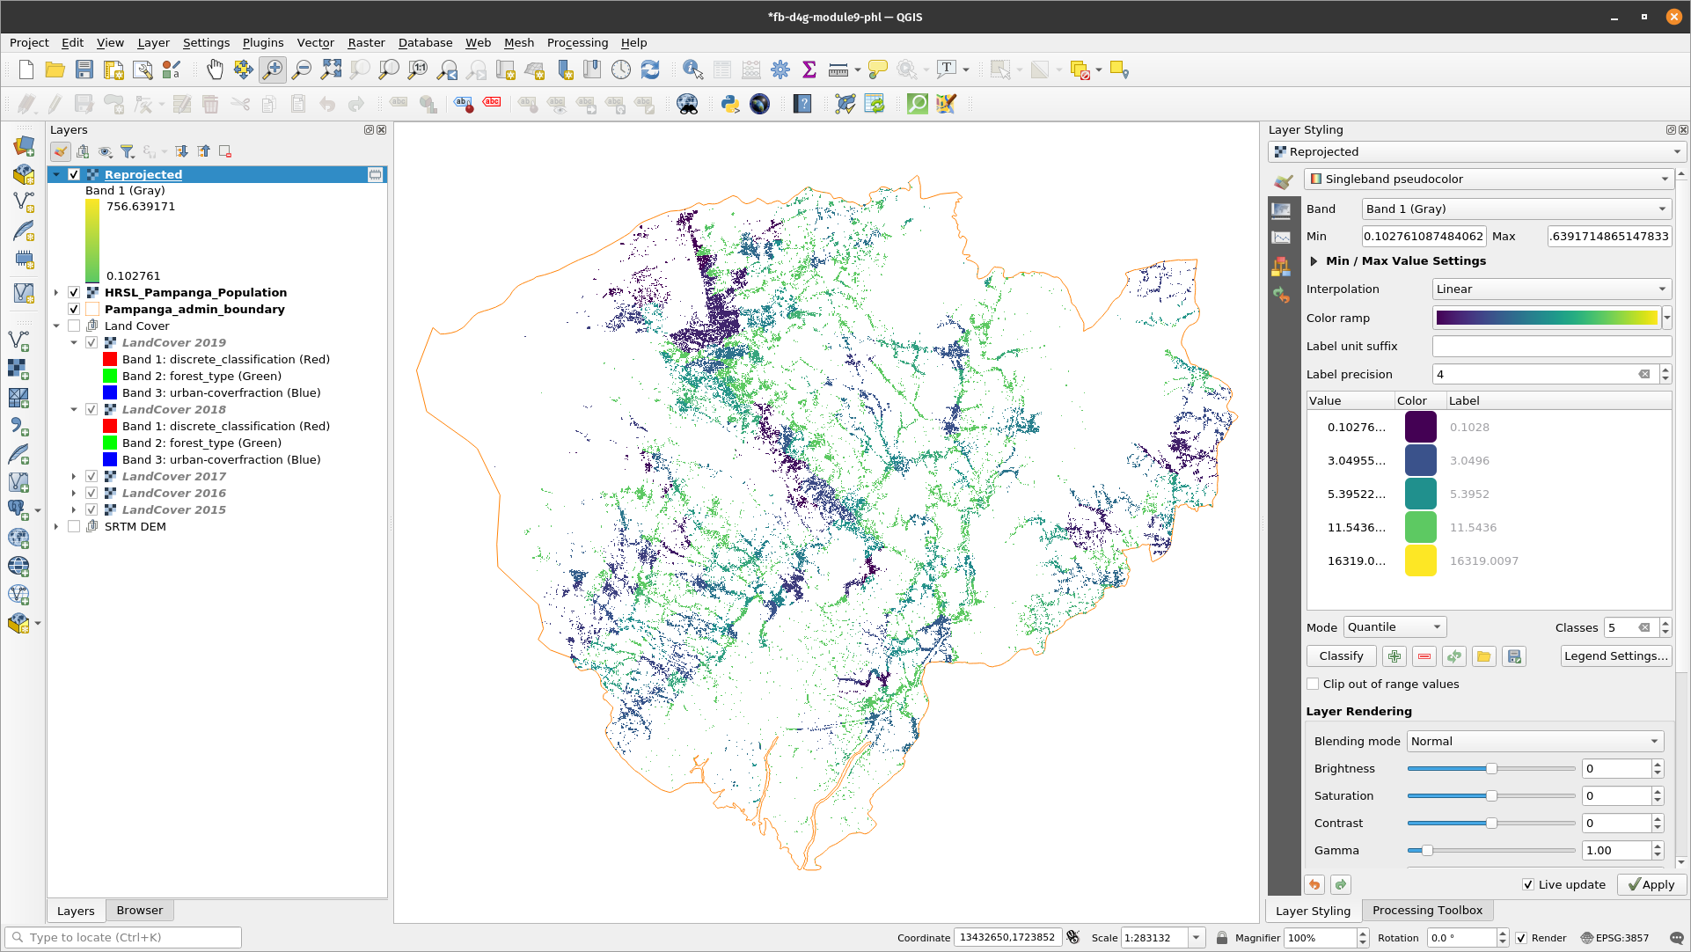Viewport: 1691px width, 952px height.
Task: Expand the SRTM DEM group
Action: click(56, 526)
